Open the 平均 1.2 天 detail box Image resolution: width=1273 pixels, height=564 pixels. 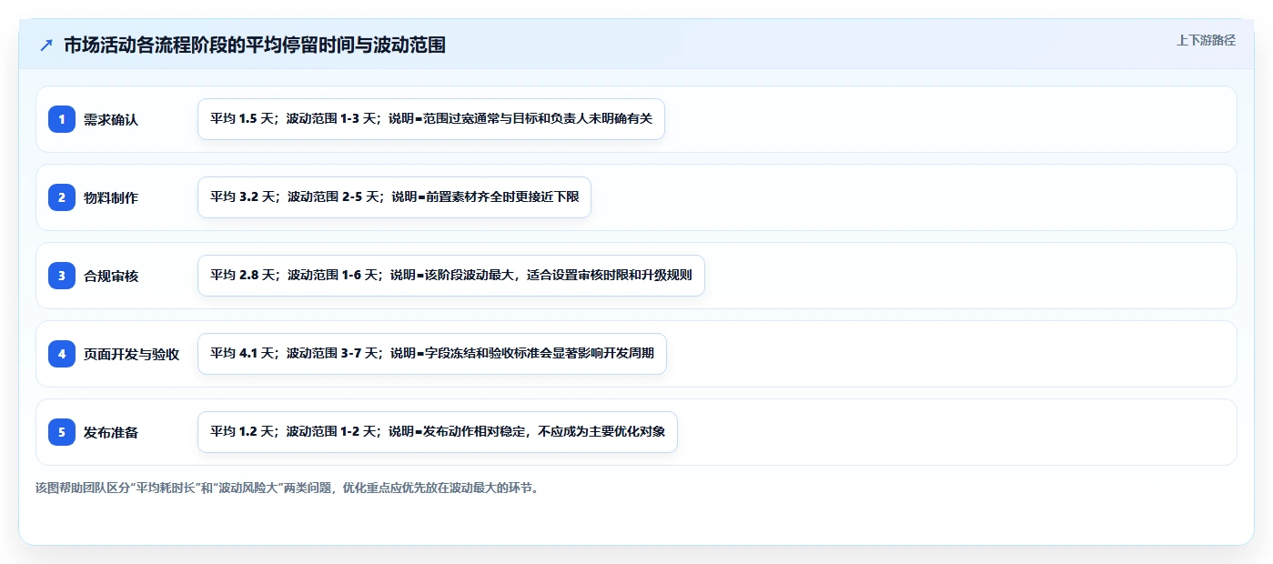[x=438, y=432]
